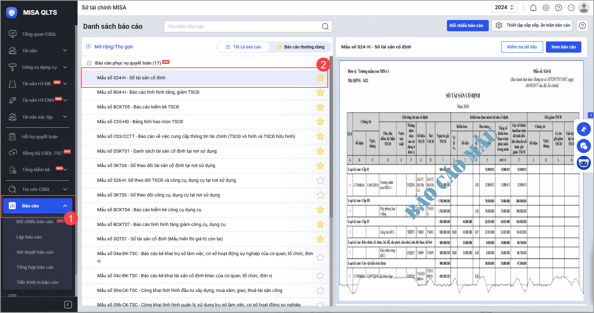
Task: Unstar Mẫu số S24-H report
Action: [320, 78]
